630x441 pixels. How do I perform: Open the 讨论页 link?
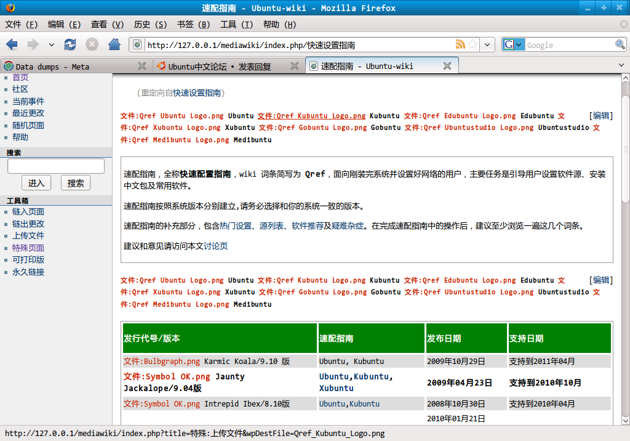click(216, 246)
